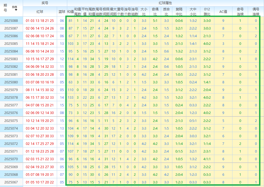Viewport: 264px width, 187px height.
Task: Select the 极限间距 column header
Action: pos(106,11)
